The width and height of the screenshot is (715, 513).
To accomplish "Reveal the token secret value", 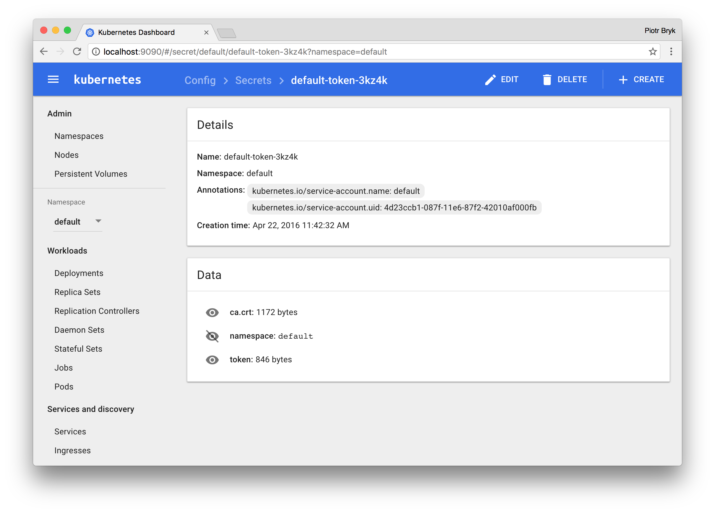I will [x=212, y=360].
